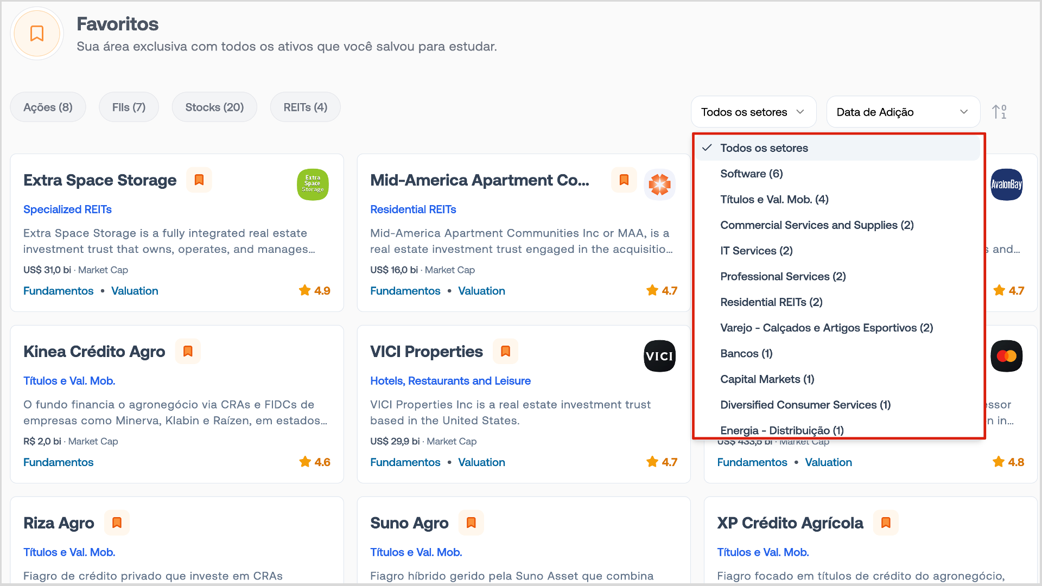The width and height of the screenshot is (1042, 586).
Task: Open Riza Agro title
Action: tap(59, 523)
